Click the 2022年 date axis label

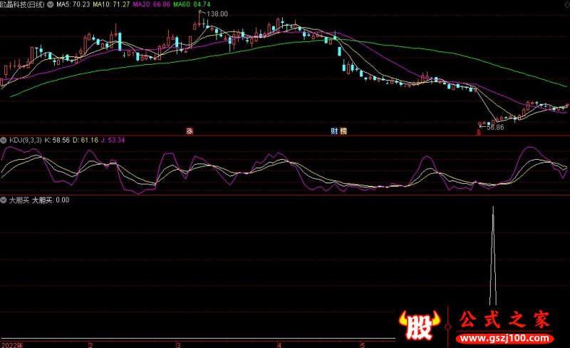pyautogui.click(x=11, y=344)
